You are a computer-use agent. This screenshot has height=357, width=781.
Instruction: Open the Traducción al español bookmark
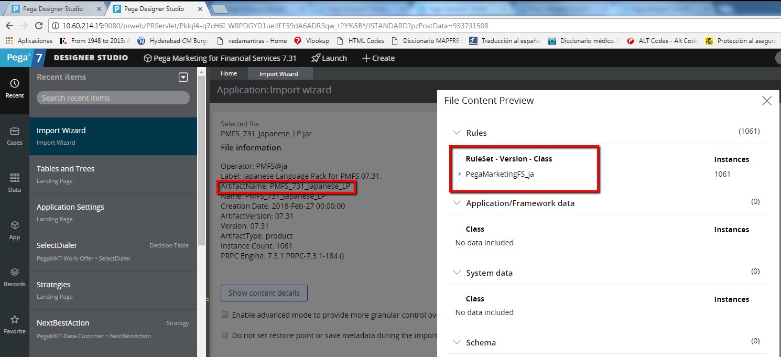point(505,40)
